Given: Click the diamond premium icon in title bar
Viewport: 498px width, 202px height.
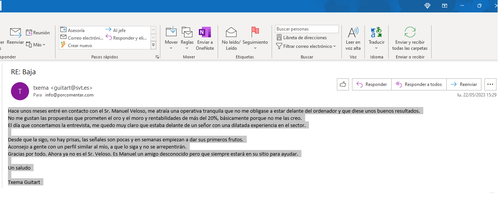Looking at the screenshot, I should pos(427,6).
